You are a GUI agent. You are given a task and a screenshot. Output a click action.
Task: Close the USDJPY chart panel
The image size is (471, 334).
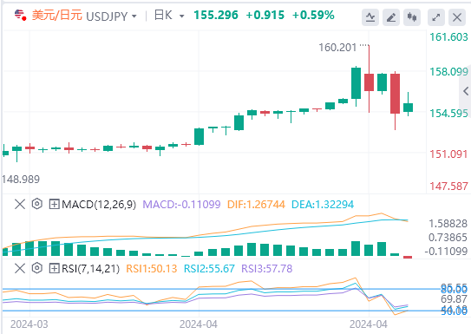(x=457, y=17)
